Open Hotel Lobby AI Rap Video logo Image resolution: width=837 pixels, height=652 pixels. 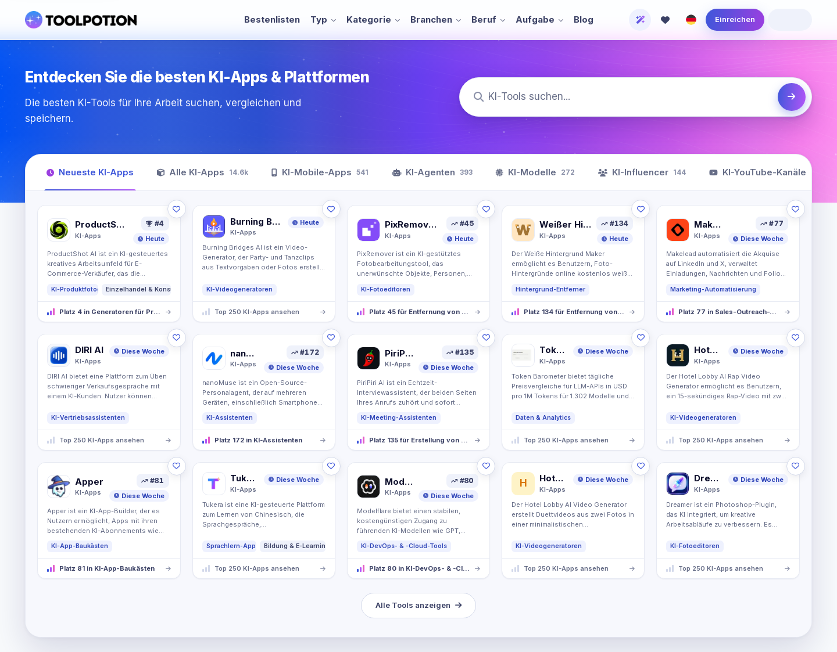coord(678,355)
